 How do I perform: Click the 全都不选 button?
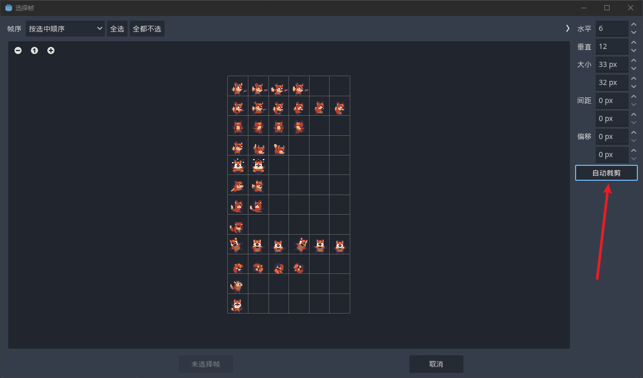147,29
